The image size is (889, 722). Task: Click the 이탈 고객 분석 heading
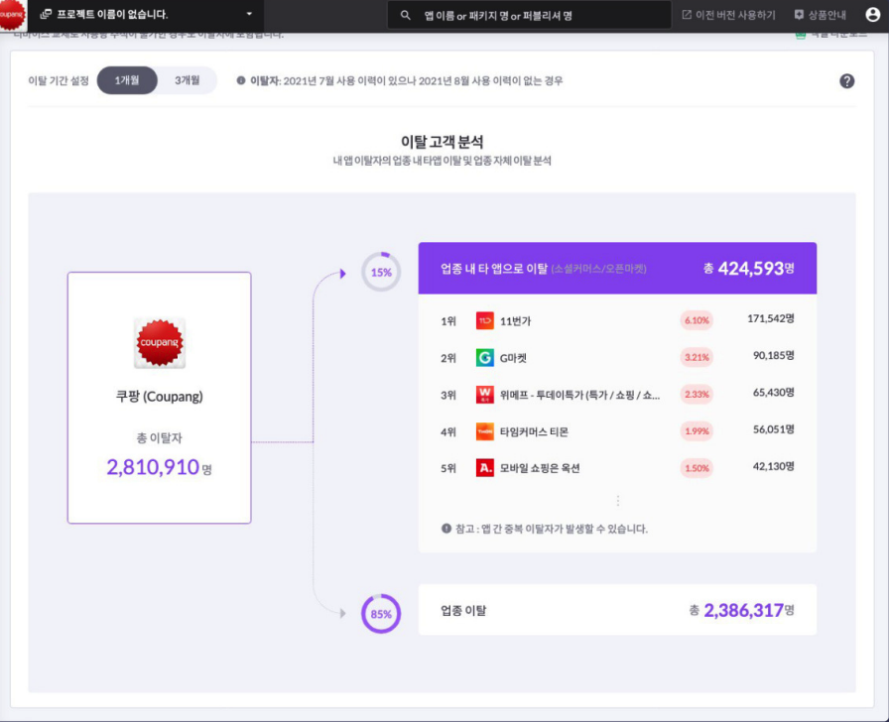pyautogui.click(x=443, y=142)
